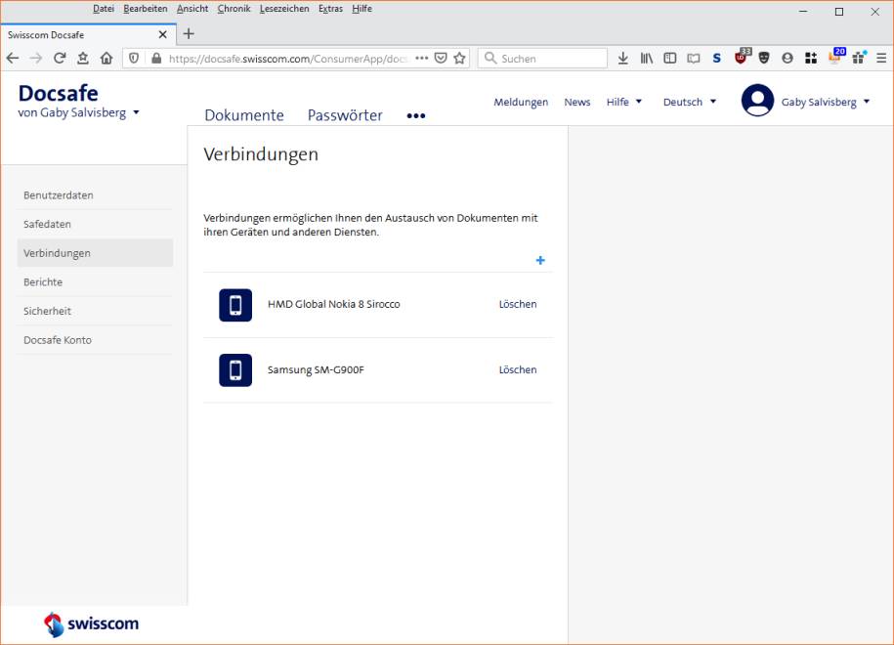
Task: Reload the Docsafe page
Action: (60, 59)
